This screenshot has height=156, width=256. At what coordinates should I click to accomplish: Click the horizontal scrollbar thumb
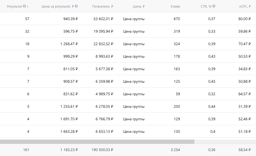(x=97, y=142)
